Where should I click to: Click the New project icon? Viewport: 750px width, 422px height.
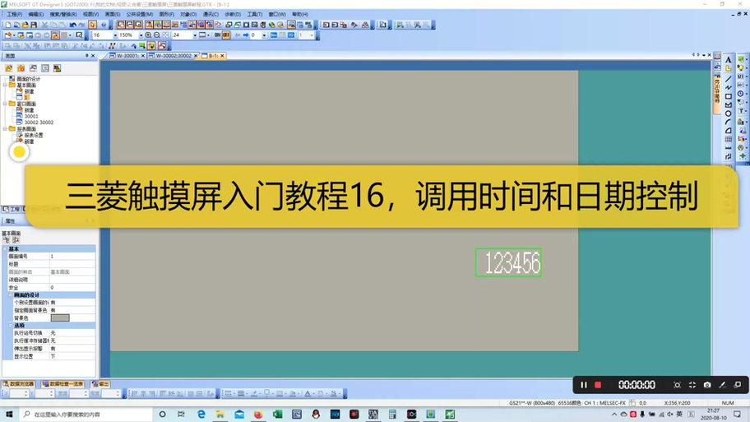(x=8, y=25)
